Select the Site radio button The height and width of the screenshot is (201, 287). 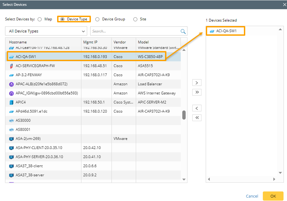click(135, 19)
